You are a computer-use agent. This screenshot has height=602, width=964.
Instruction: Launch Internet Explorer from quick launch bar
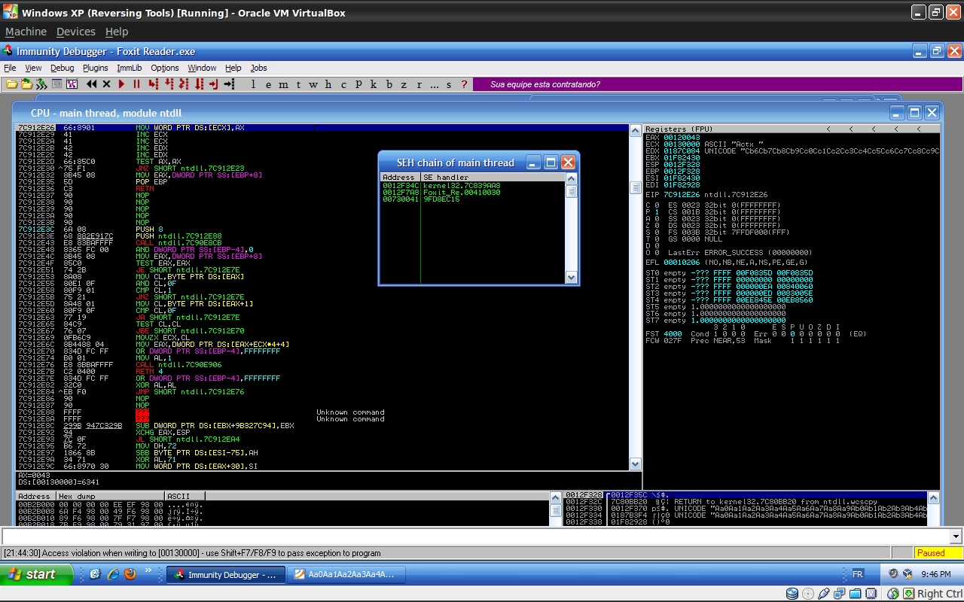pos(113,574)
